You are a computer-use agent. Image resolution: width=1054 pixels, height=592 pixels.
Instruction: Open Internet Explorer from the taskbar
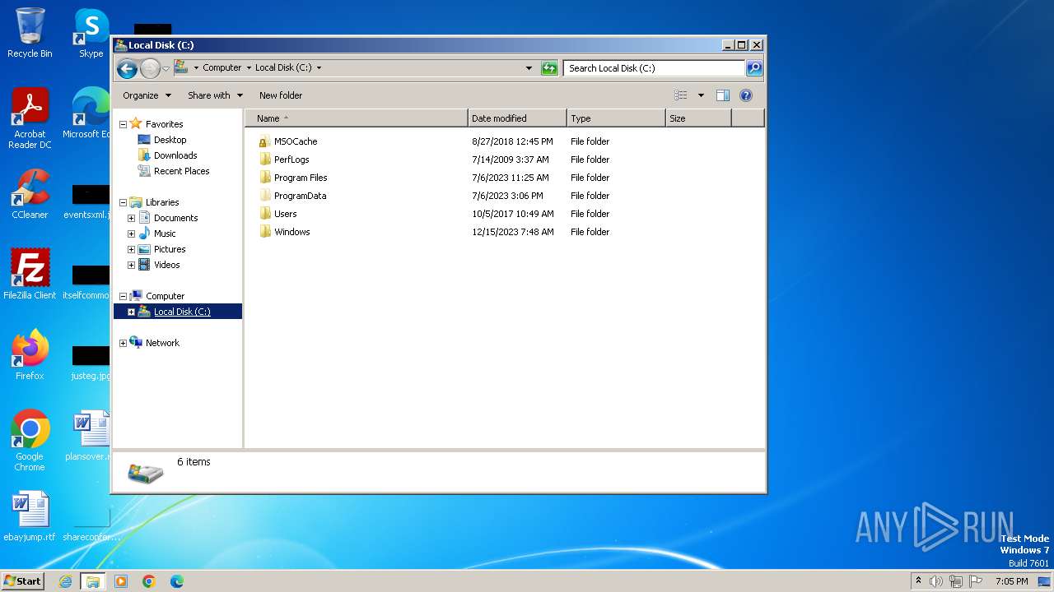(x=65, y=581)
